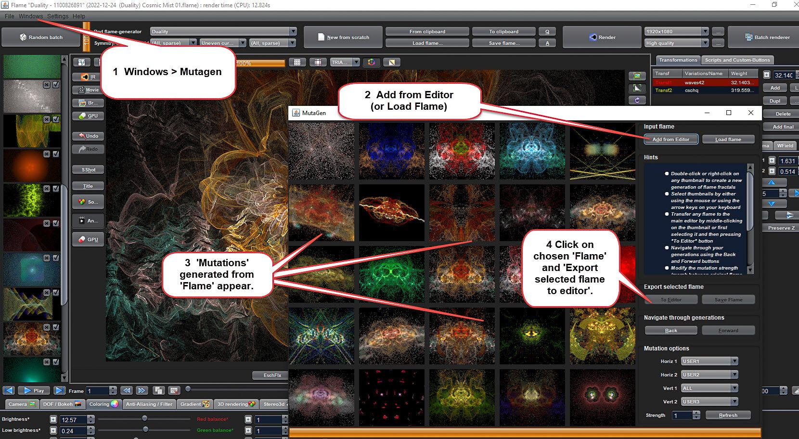Open the Vert 1 ALL dropdown
The width and height of the screenshot is (799, 439).
[x=709, y=388]
